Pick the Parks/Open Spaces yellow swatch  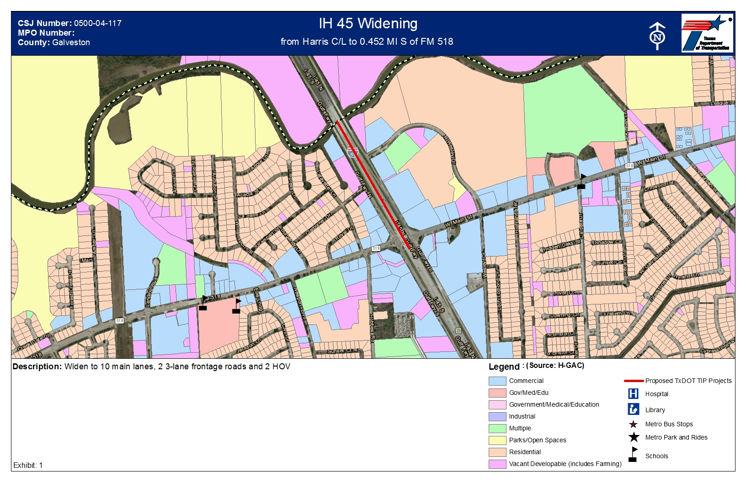click(x=497, y=440)
